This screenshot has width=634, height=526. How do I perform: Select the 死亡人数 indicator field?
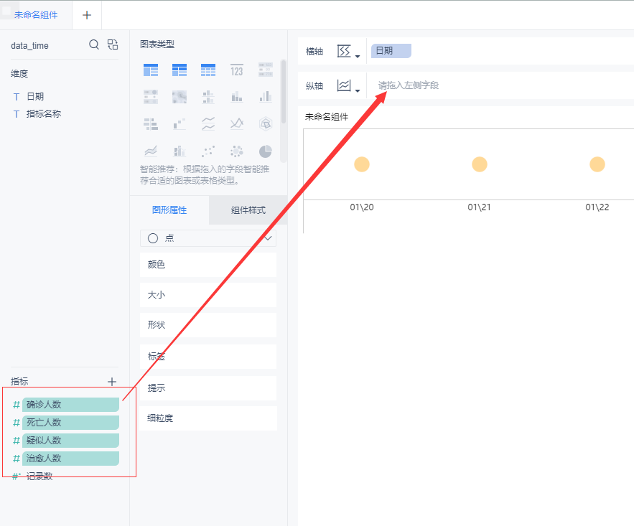(71, 423)
